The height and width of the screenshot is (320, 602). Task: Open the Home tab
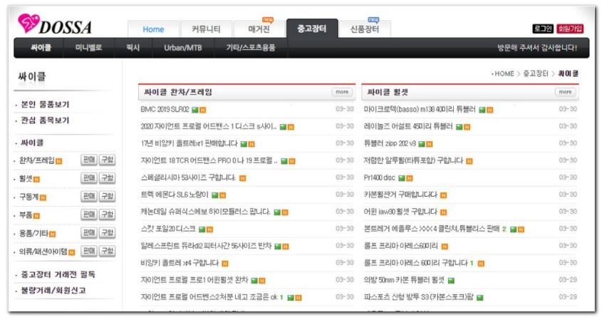[153, 29]
